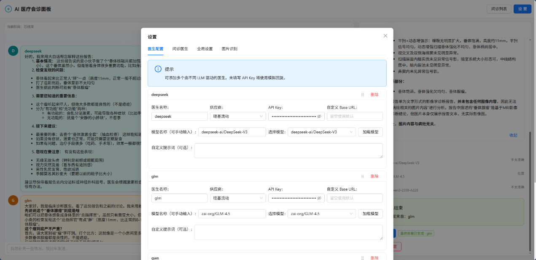Click the drag handle on the glm card
This screenshot has width=536, height=260.
click(x=362, y=176)
